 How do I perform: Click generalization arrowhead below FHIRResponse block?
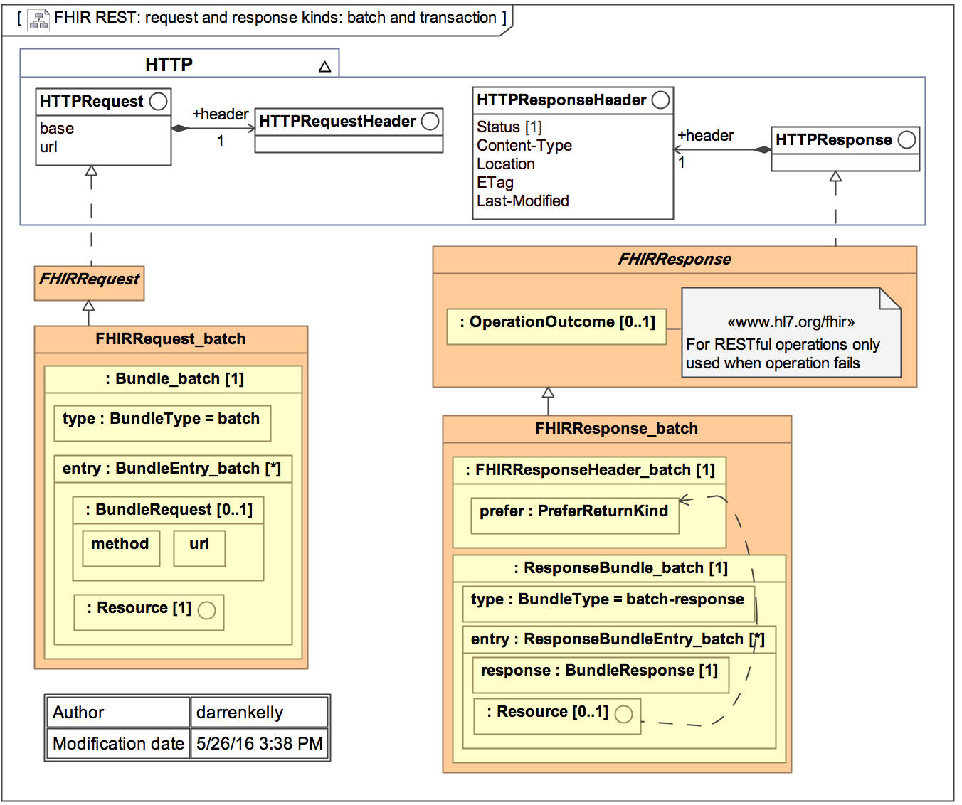coord(548,393)
